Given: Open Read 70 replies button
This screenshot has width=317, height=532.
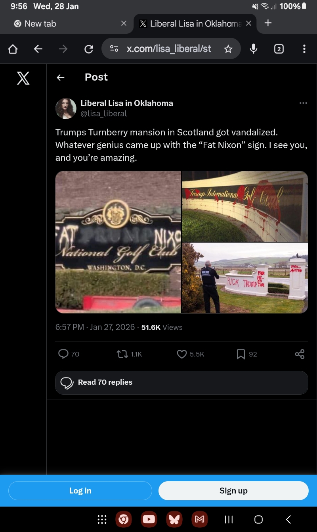Looking at the screenshot, I should click(x=181, y=383).
